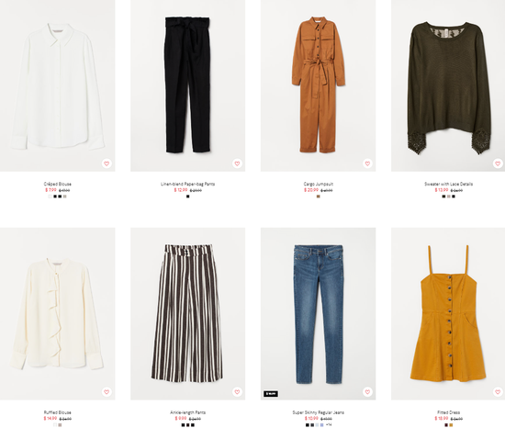This screenshot has width=505, height=428.
Task: Choose the mustard swatch under Fitted Dress
Action: click(x=451, y=425)
